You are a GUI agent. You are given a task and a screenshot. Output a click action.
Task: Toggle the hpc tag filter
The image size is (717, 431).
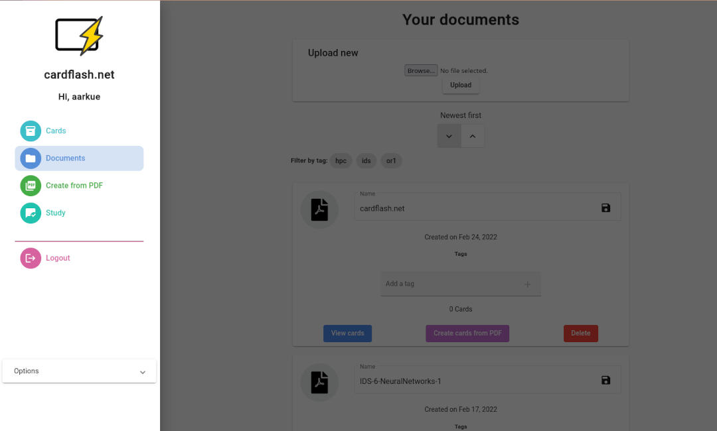pyautogui.click(x=341, y=160)
